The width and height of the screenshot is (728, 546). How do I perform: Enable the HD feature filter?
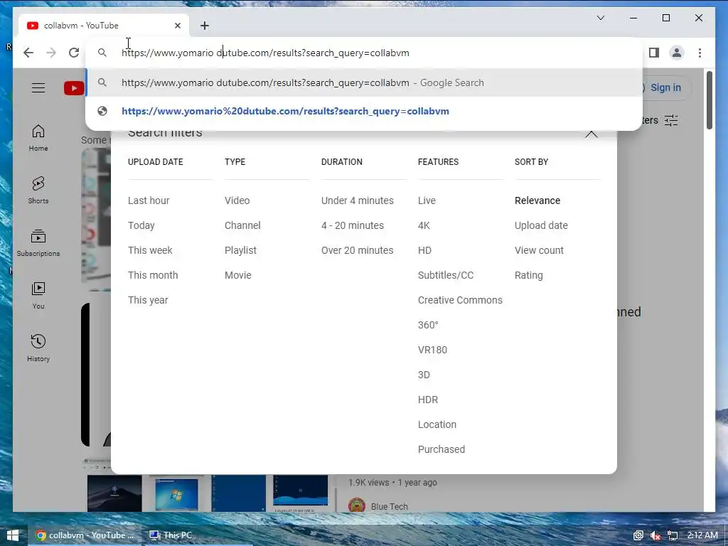tap(424, 250)
